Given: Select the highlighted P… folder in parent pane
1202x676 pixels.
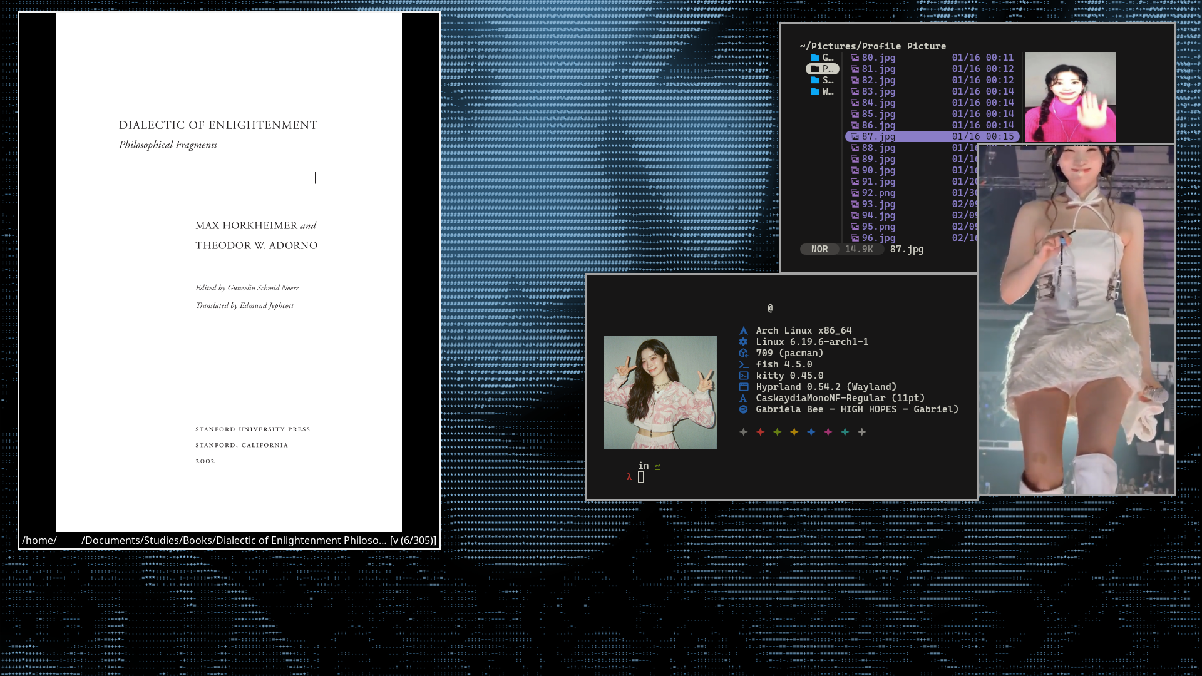Looking at the screenshot, I should pos(822,69).
